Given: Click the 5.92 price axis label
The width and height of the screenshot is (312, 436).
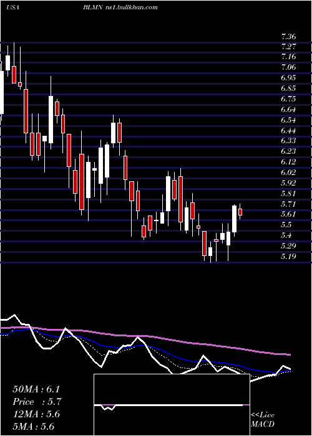Looking at the screenshot, I should point(288,183).
